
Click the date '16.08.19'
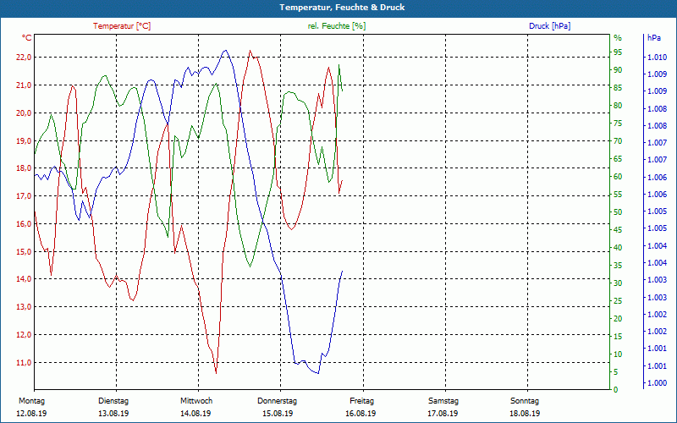361,414
